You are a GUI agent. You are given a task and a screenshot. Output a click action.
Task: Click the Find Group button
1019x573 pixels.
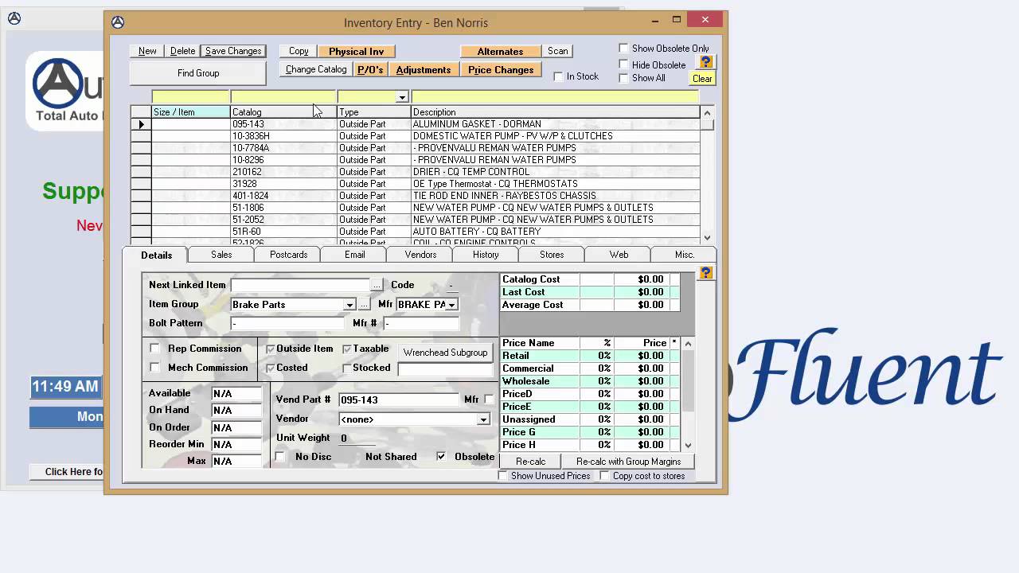[x=198, y=73]
